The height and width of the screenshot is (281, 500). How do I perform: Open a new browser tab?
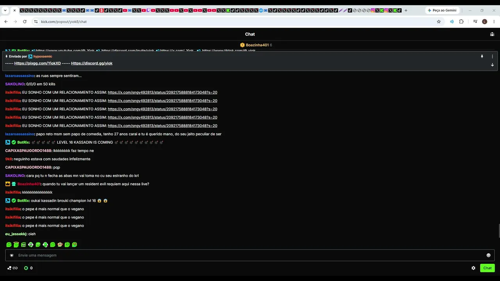406,11
